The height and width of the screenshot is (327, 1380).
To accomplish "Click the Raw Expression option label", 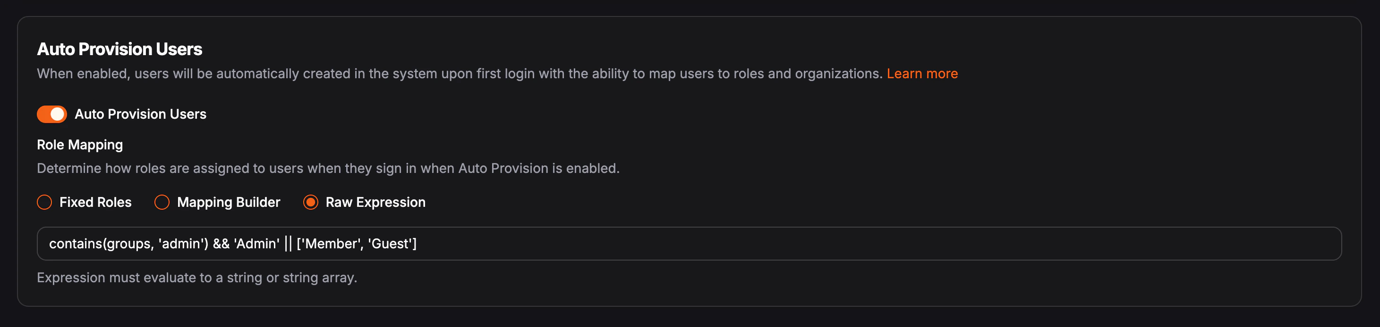I will pos(375,203).
